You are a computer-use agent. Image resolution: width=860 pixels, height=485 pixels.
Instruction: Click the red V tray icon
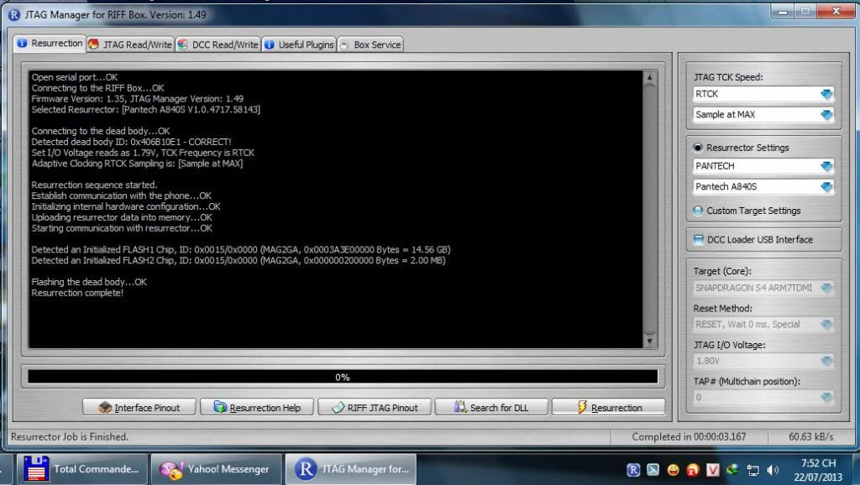coord(712,470)
